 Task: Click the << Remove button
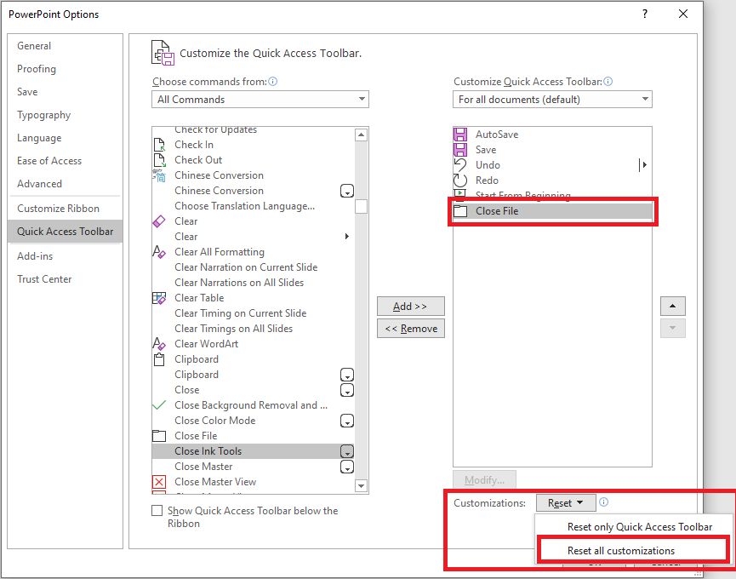click(411, 329)
